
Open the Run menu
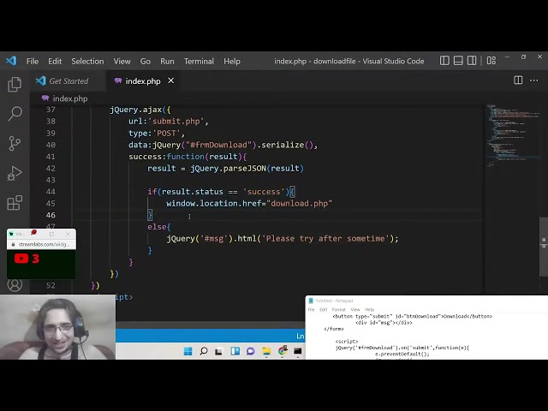[x=167, y=61]
